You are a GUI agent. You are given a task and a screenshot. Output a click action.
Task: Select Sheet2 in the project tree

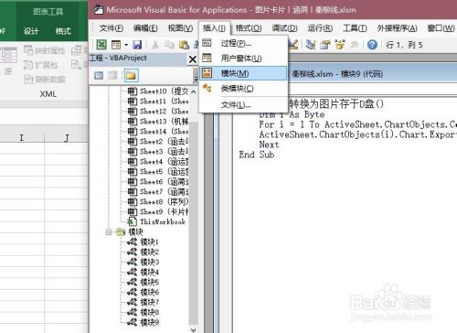pyautogui.click(x=158, y=141)
